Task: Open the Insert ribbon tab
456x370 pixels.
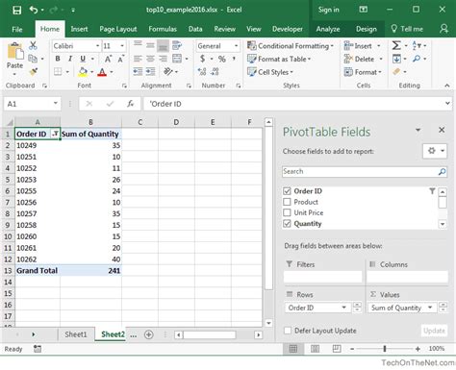Action: coord(79,29)
